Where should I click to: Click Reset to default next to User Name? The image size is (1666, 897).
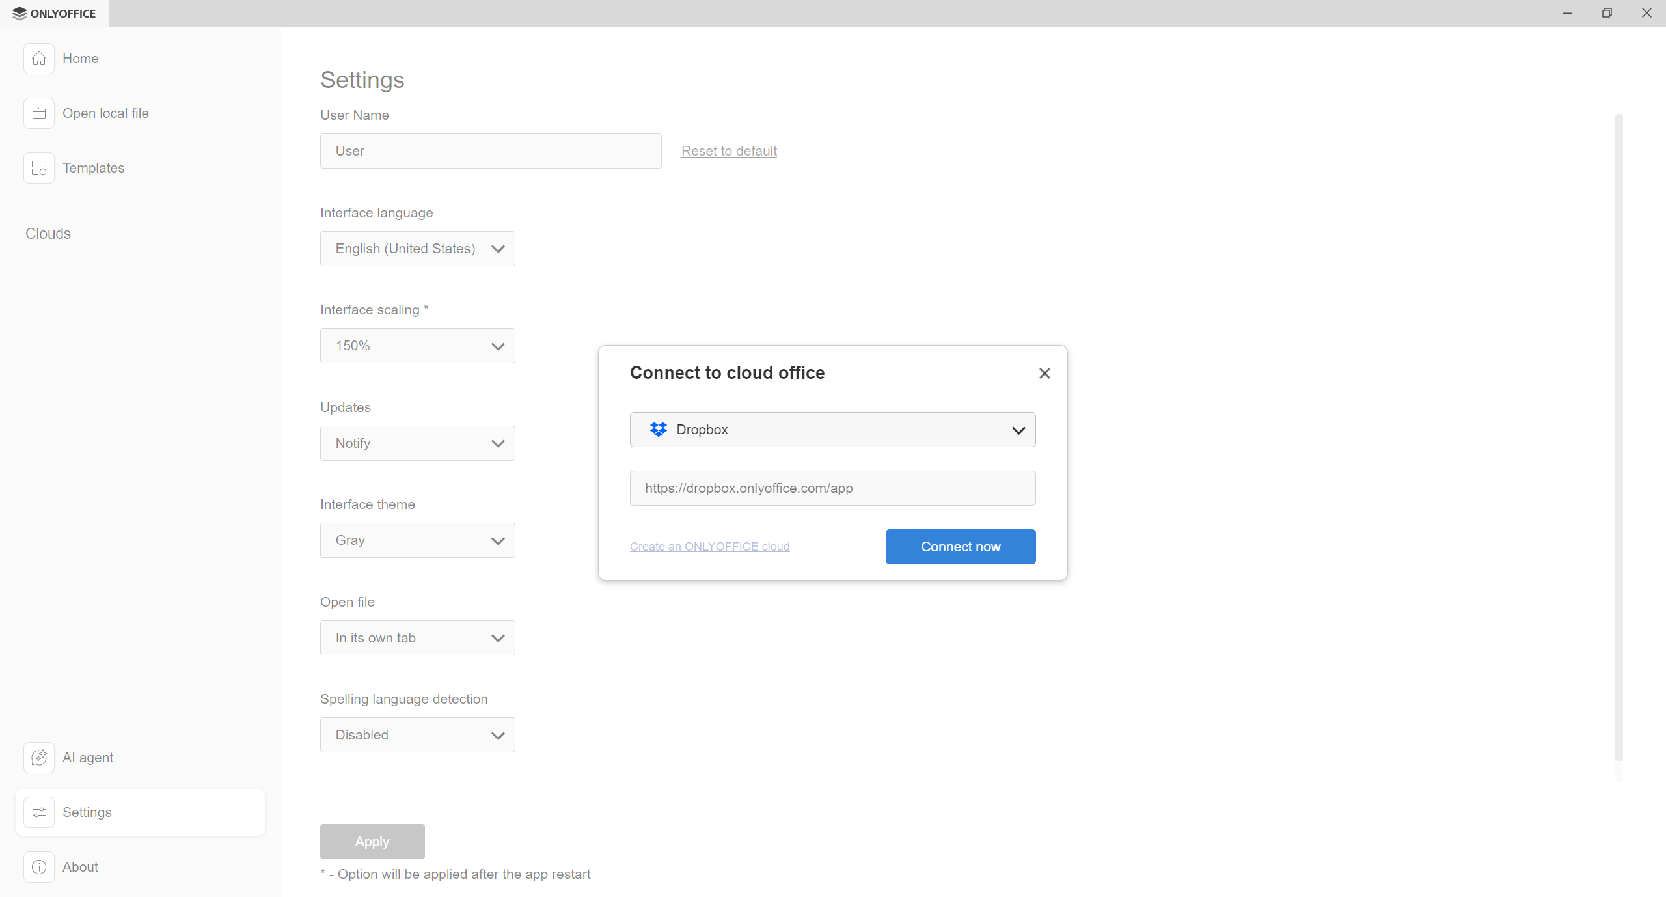tap(728, 150)
